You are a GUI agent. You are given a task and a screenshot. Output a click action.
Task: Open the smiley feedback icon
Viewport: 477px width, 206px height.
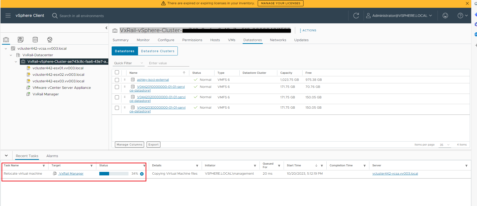point(445,16)
